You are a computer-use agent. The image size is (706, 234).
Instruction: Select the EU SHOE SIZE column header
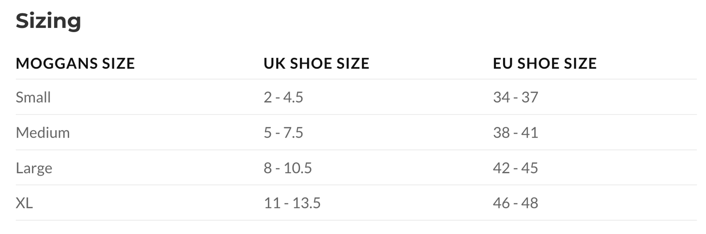coord(545,64)
